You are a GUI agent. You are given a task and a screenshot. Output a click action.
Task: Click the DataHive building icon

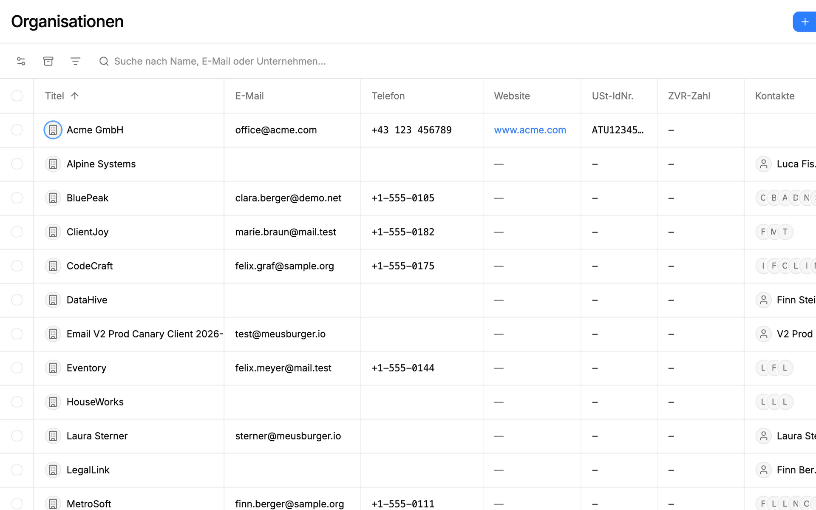53,300
